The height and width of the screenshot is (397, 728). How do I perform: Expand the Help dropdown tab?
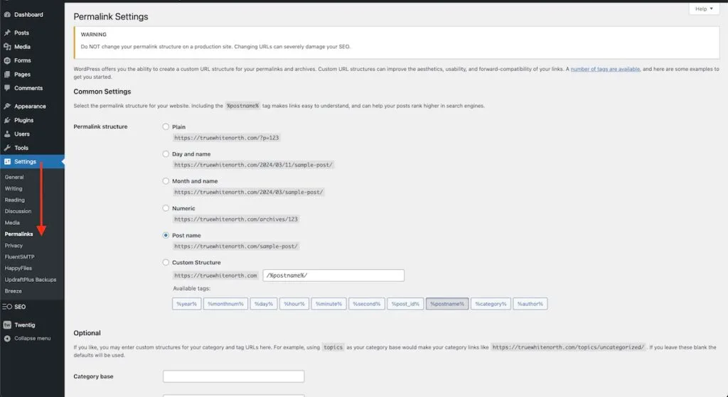[x=704, y=9]
